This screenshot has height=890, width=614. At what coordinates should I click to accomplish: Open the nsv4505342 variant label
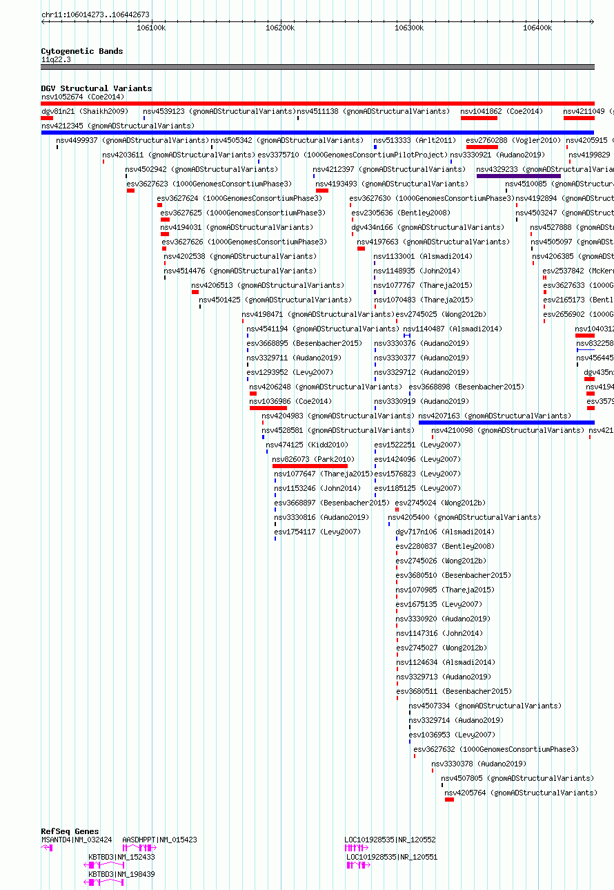(286, 140)
